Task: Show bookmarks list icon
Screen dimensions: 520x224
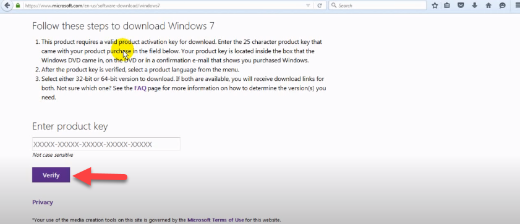Action: (447, 6)
